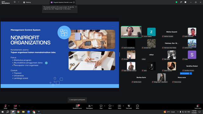Open File Explorer from the taskbar
The height and width of the screenshot is (114, 203).
(x=23, y=112)
